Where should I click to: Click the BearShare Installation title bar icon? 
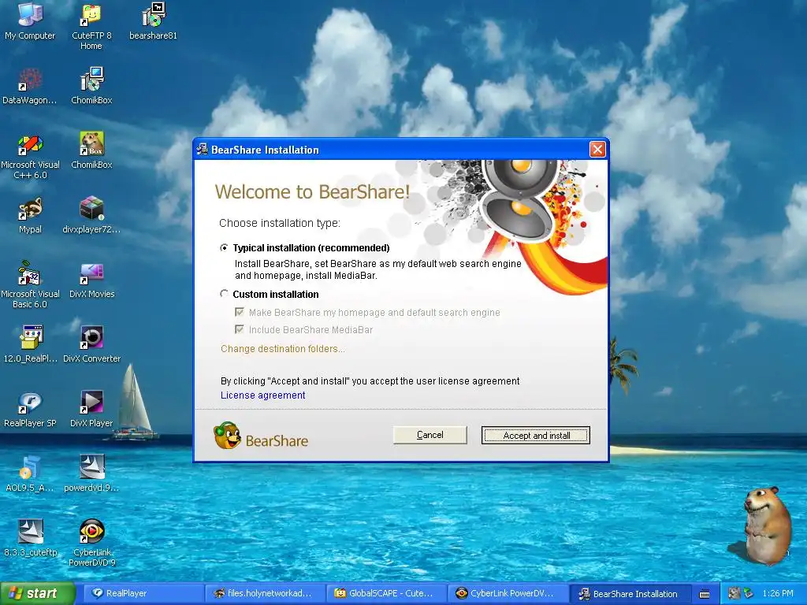[203, 150]
